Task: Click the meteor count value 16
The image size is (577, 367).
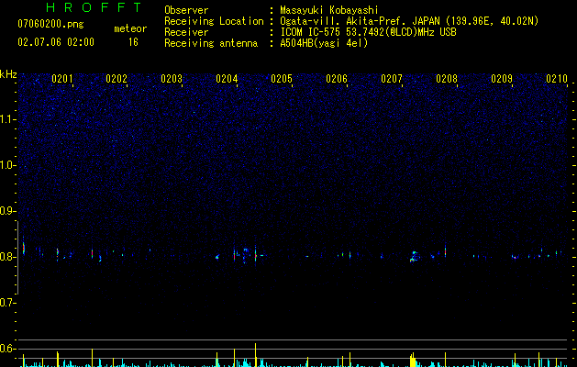Action: point(133,42)
